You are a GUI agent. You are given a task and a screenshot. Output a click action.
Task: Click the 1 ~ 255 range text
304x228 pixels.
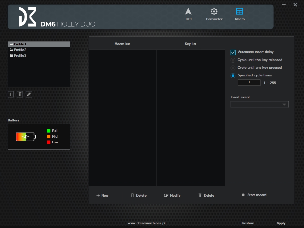pos(270,83)
